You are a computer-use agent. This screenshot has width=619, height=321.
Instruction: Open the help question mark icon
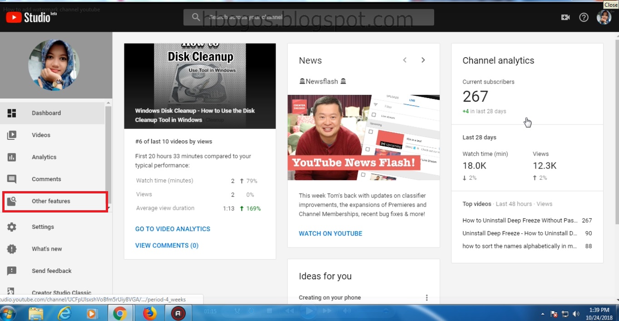point(584,17)
